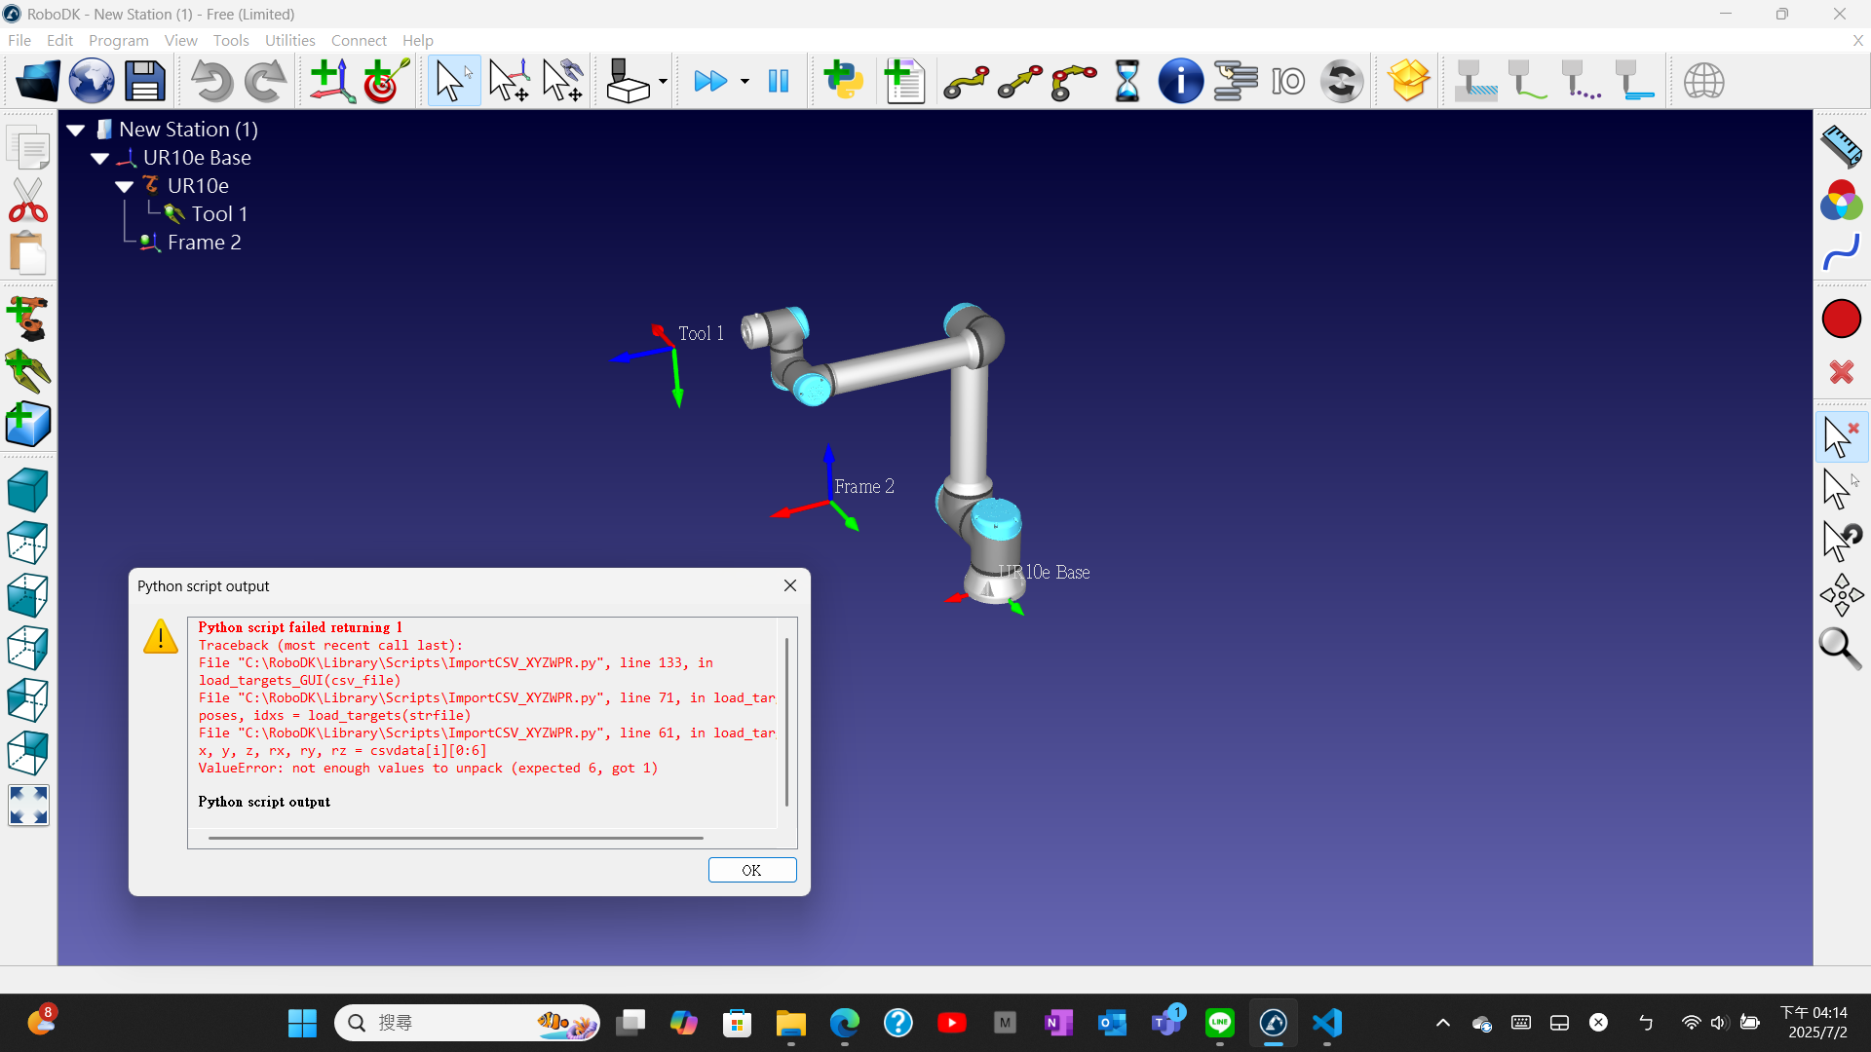Toggle the Select cursor tool
The width and height of the screenshot is (1871, 1052).
tap(453, 81)
